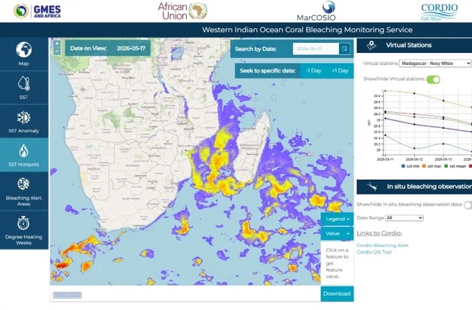Click the African Union logo
This screenshot has width=472, height=310.
[182, 11]
